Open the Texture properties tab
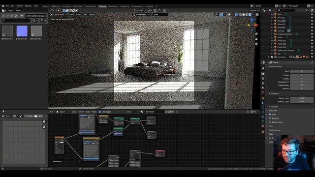The image size is (315, 177). pyautogui.click(x=263, y=132)
